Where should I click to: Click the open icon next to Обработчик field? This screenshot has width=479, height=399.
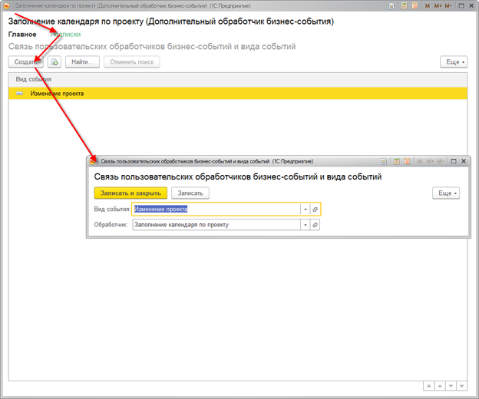coord(315,225)
